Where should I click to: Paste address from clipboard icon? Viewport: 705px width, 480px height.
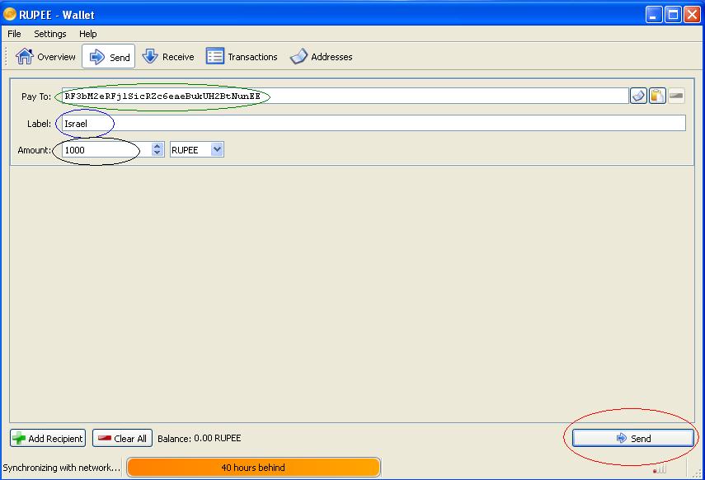pos(657,96)
